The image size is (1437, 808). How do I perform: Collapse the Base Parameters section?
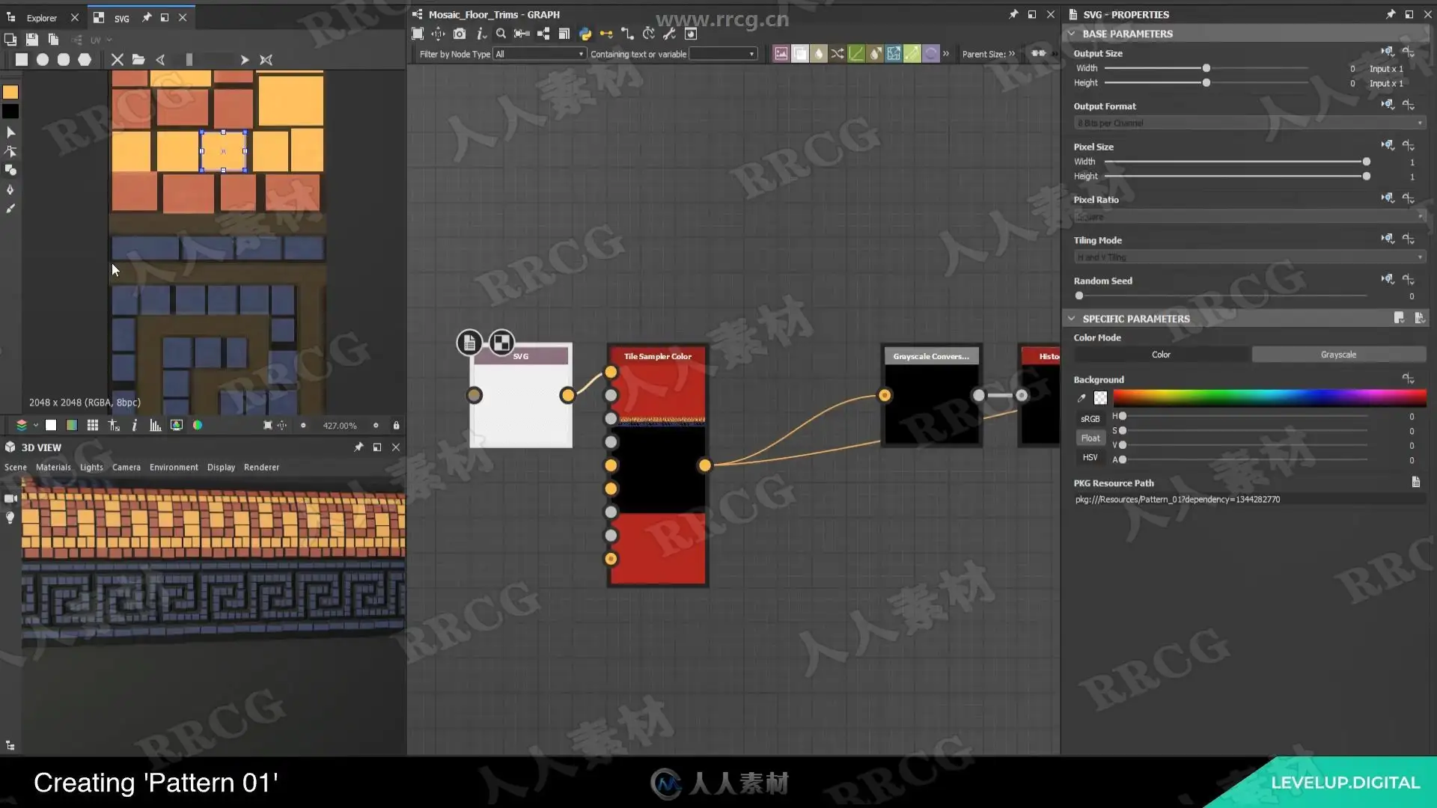click(x=1072, y=34)
